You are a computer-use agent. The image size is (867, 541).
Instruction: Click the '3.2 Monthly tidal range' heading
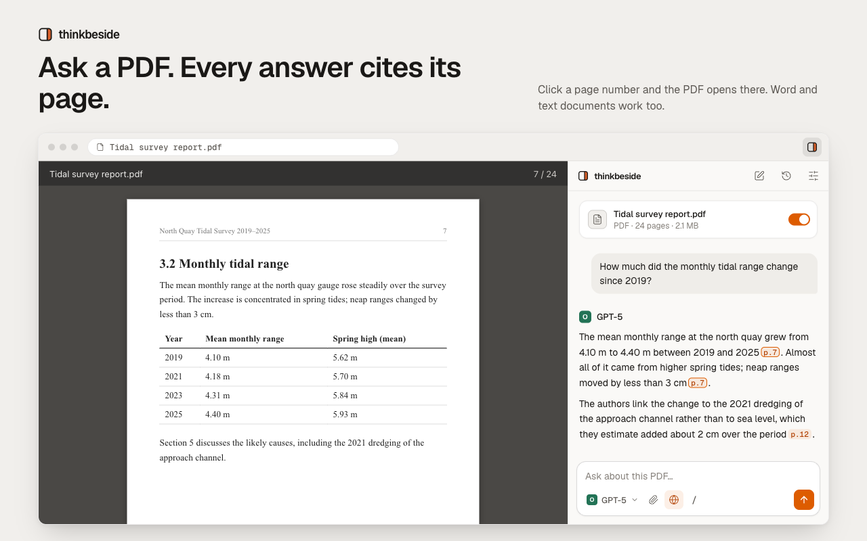click(x=224, y=264)
